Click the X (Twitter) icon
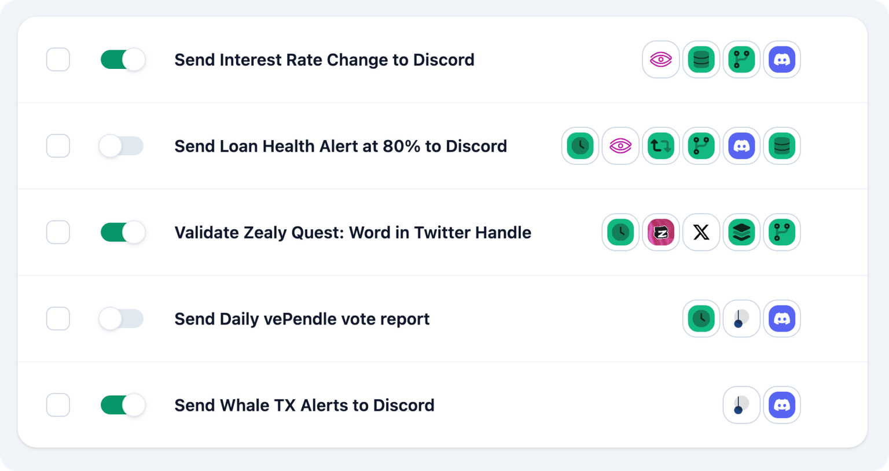The height and width of the screenshot is (471, 889). pyautogui.click(x=701, y=232)
